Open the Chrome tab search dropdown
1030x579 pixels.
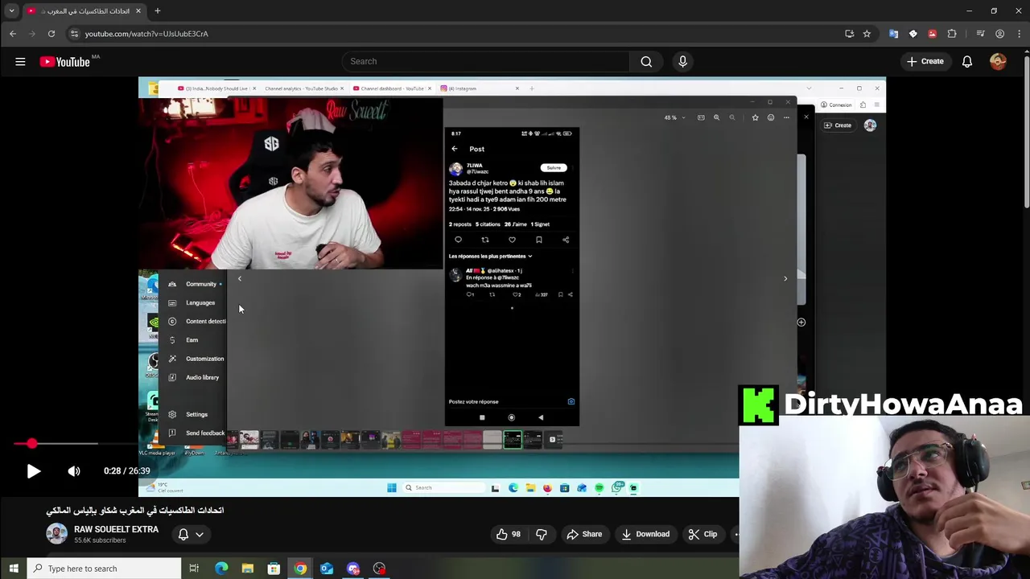click(11, 10)
